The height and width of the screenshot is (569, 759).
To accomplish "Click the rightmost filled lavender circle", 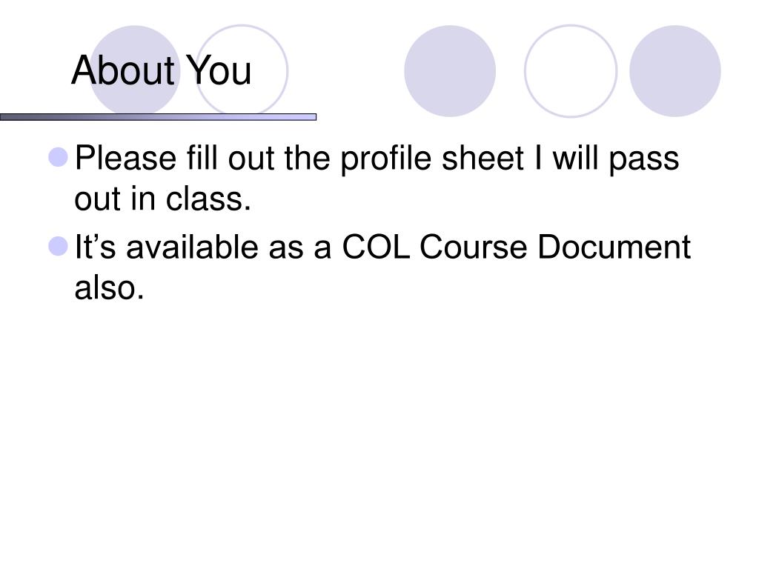I will click(x=675, y=71).
